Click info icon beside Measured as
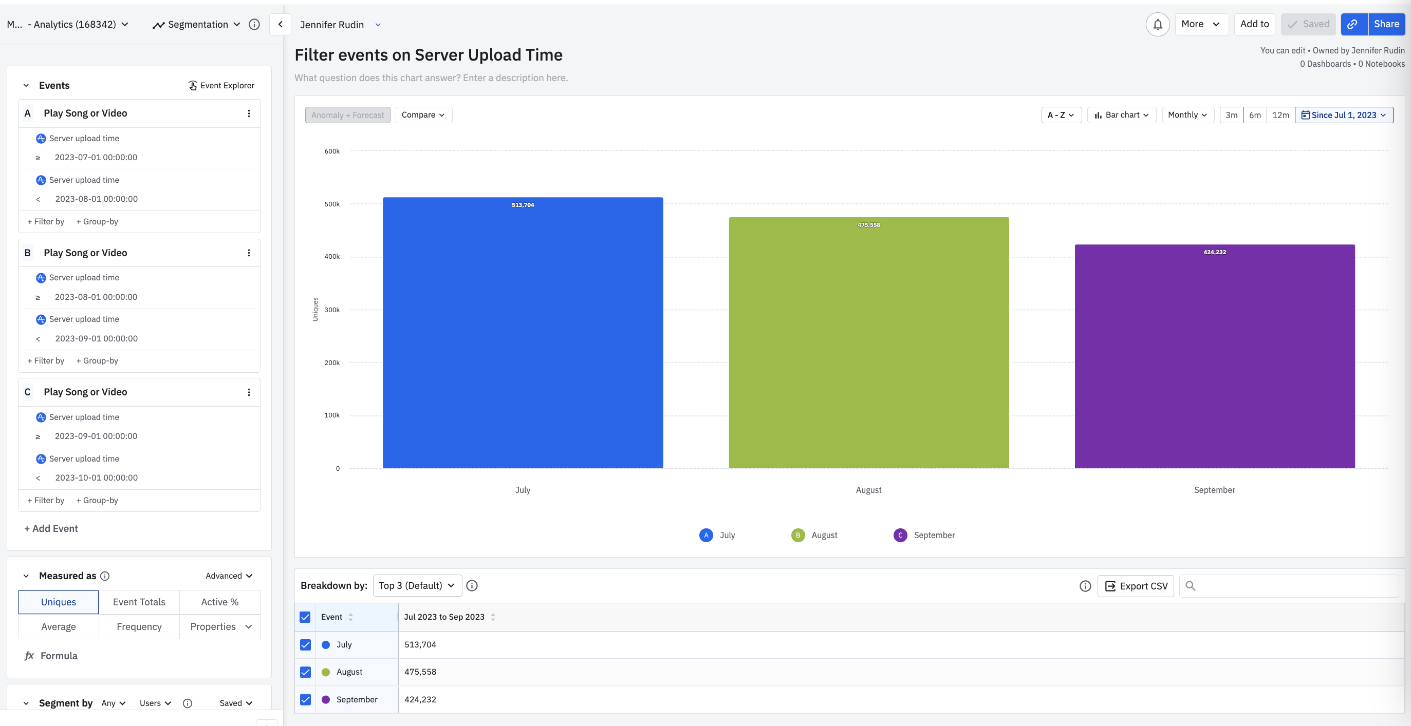This screenshot has height=726, width=1411. point(105,576)
